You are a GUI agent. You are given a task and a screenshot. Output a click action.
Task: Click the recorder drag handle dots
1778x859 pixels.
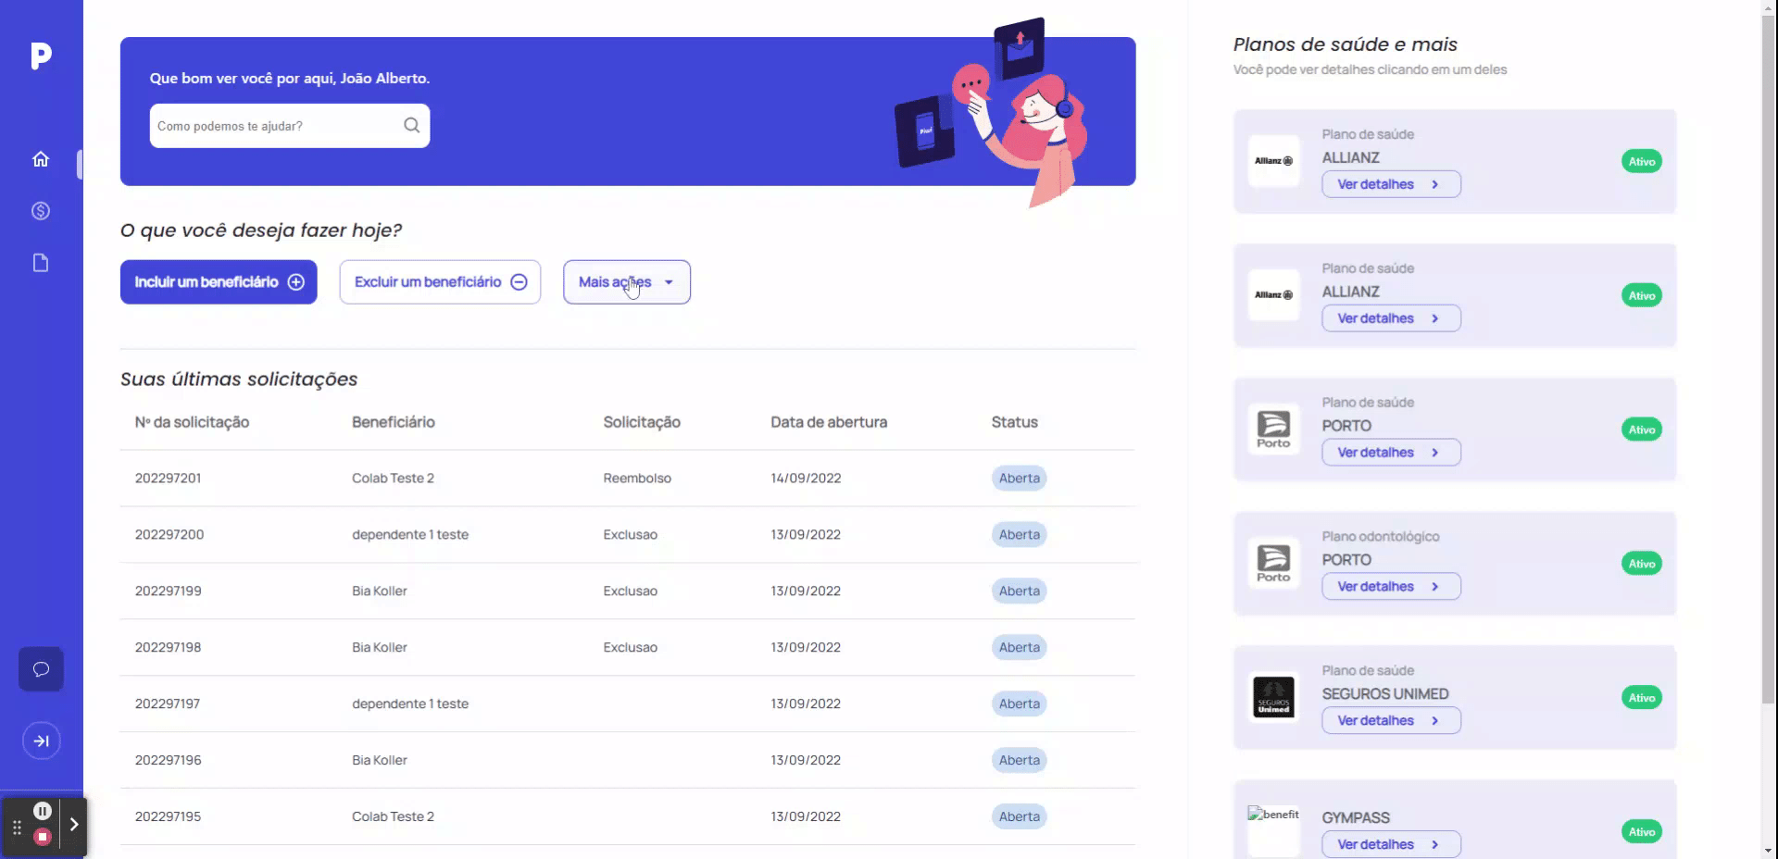point(17,827)
